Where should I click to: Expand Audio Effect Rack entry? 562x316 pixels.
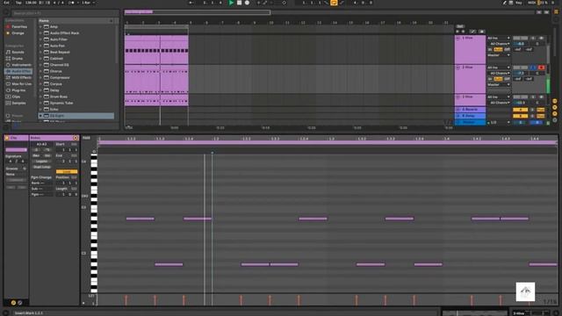pyautogui.click(x=40, y=33)
